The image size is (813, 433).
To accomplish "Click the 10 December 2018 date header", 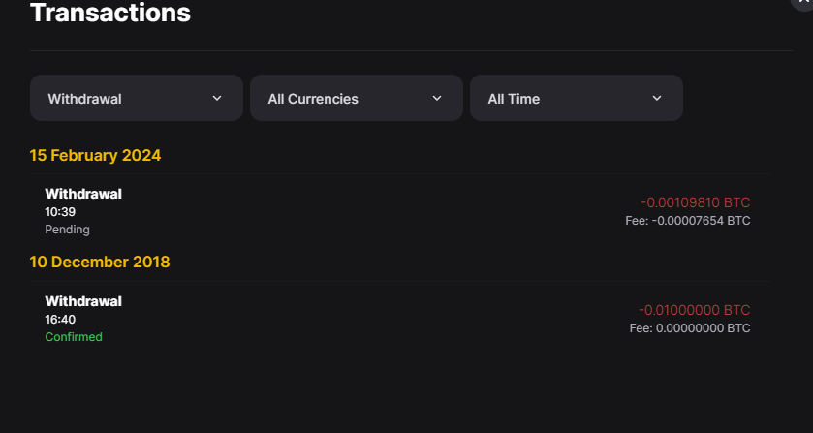I will tap(100, 262).
